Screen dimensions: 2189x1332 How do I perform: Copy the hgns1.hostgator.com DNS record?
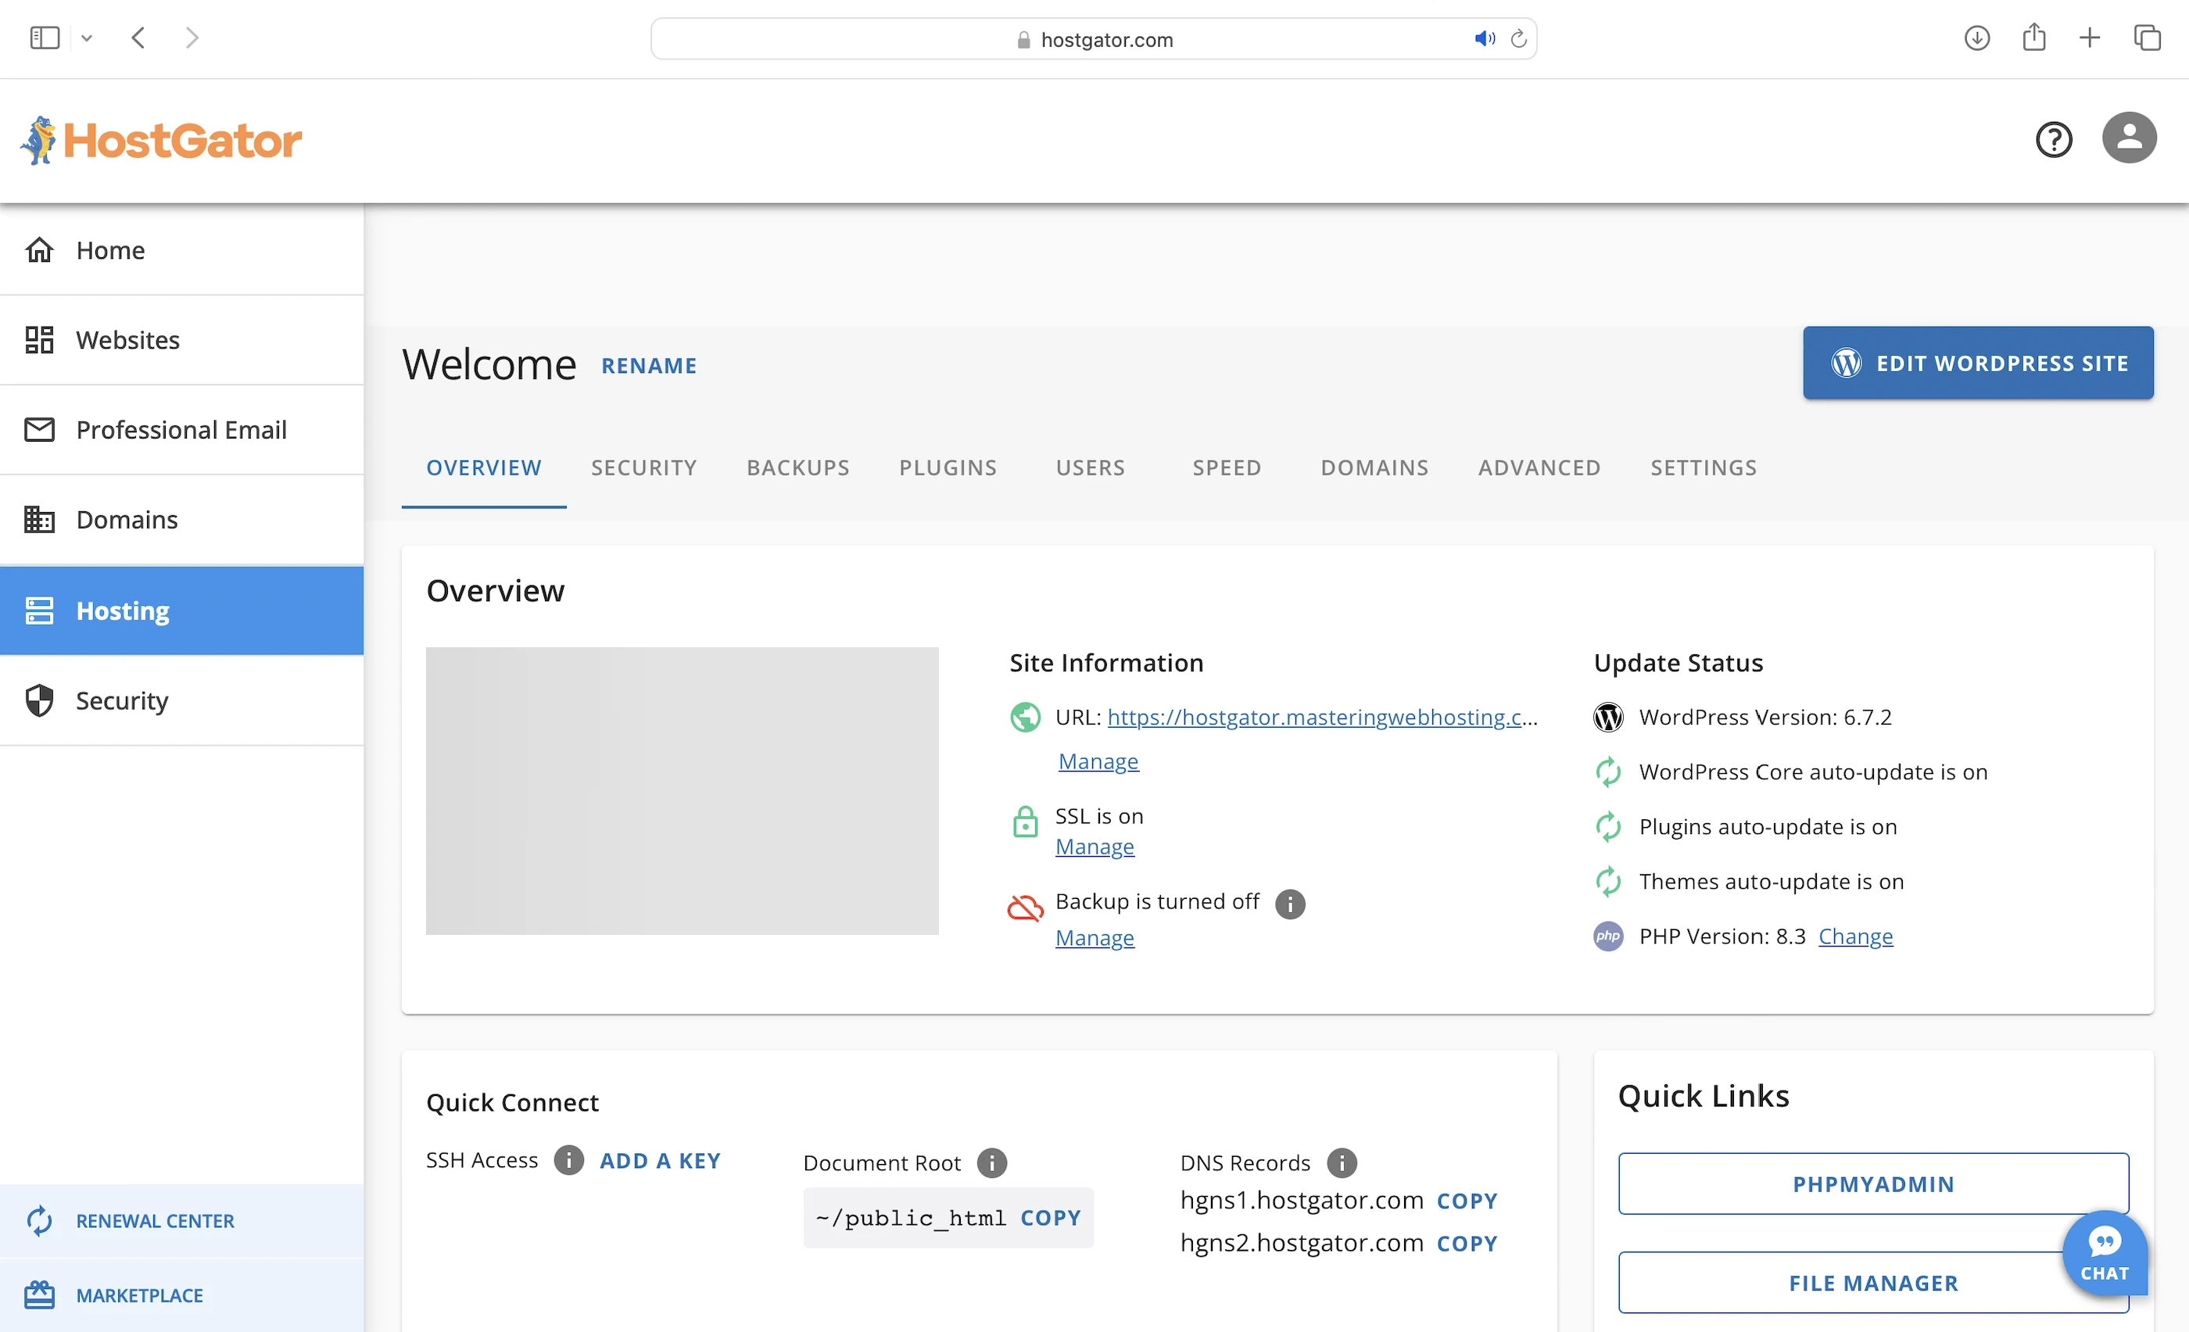point(1467,1201)
